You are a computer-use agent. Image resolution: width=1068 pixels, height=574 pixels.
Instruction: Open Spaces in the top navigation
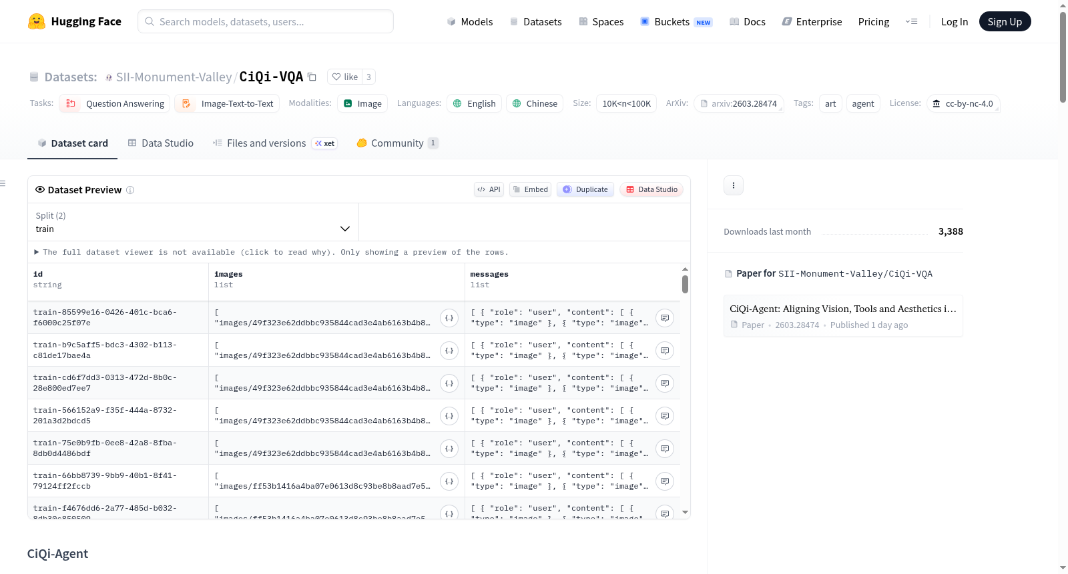coord(601,21)
